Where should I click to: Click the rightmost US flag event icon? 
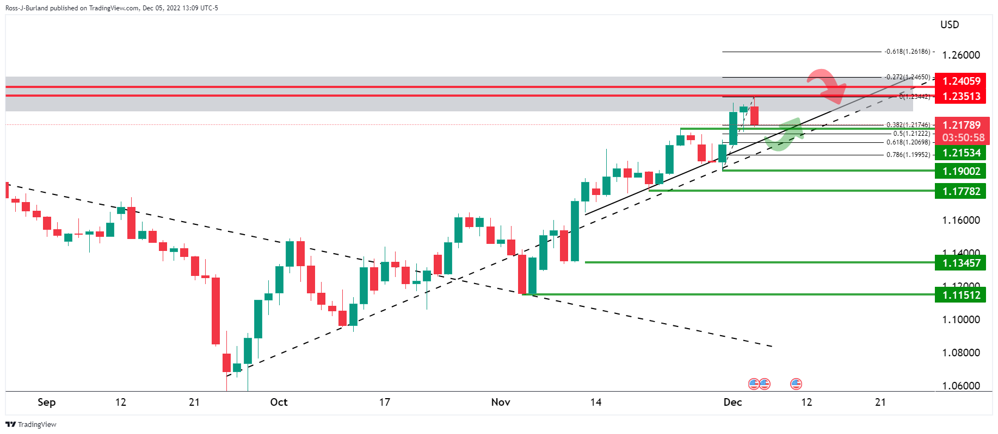[x=796, y=384]
